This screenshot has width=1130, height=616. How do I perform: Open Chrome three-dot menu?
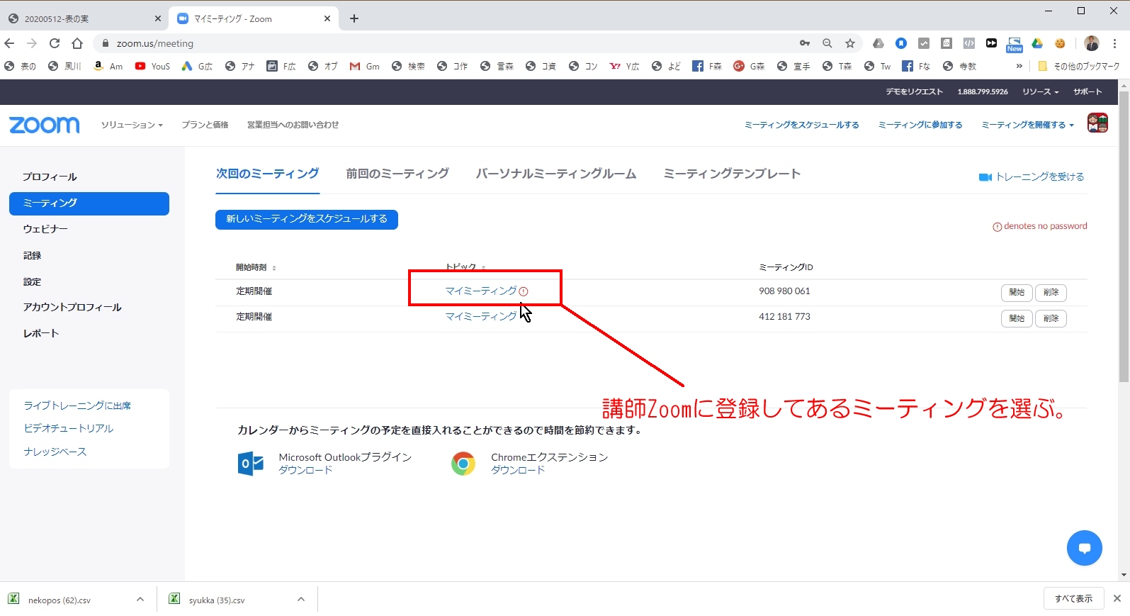click(1115, 43)
